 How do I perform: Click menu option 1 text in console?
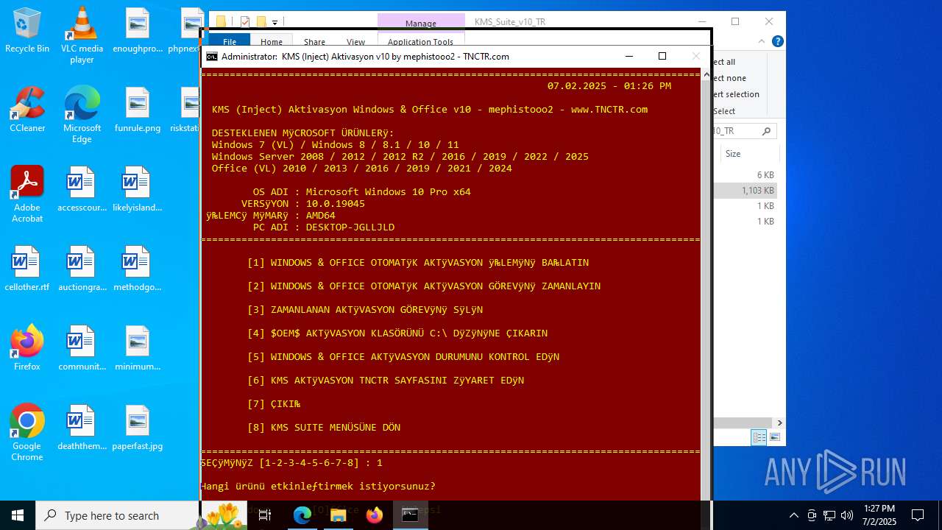coord(418,263)
